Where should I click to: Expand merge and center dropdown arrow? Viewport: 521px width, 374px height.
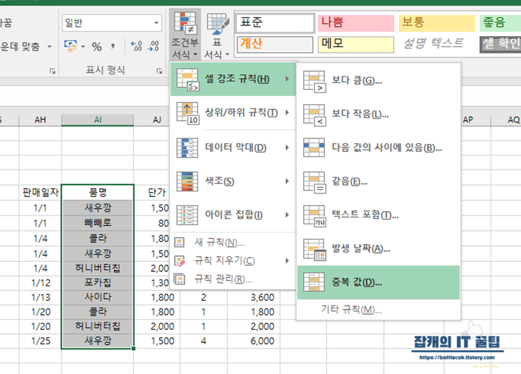click(49, 46)
